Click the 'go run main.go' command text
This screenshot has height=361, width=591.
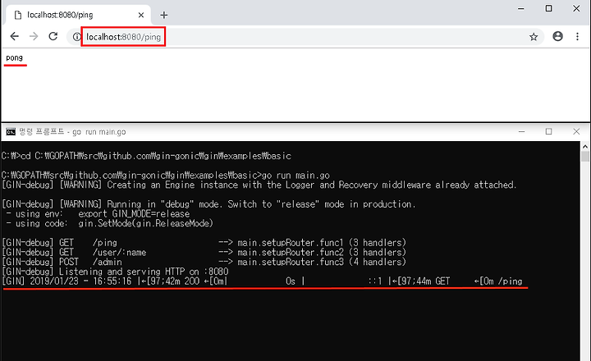(295, 176)
